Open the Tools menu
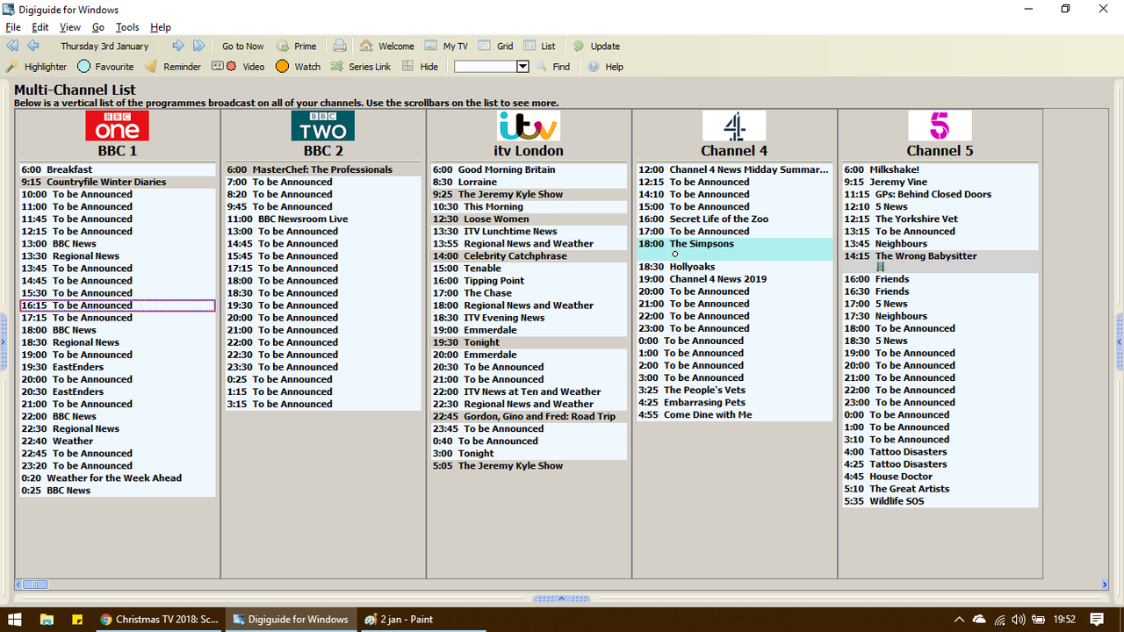1124x632 pixels. tap(127, 27)
